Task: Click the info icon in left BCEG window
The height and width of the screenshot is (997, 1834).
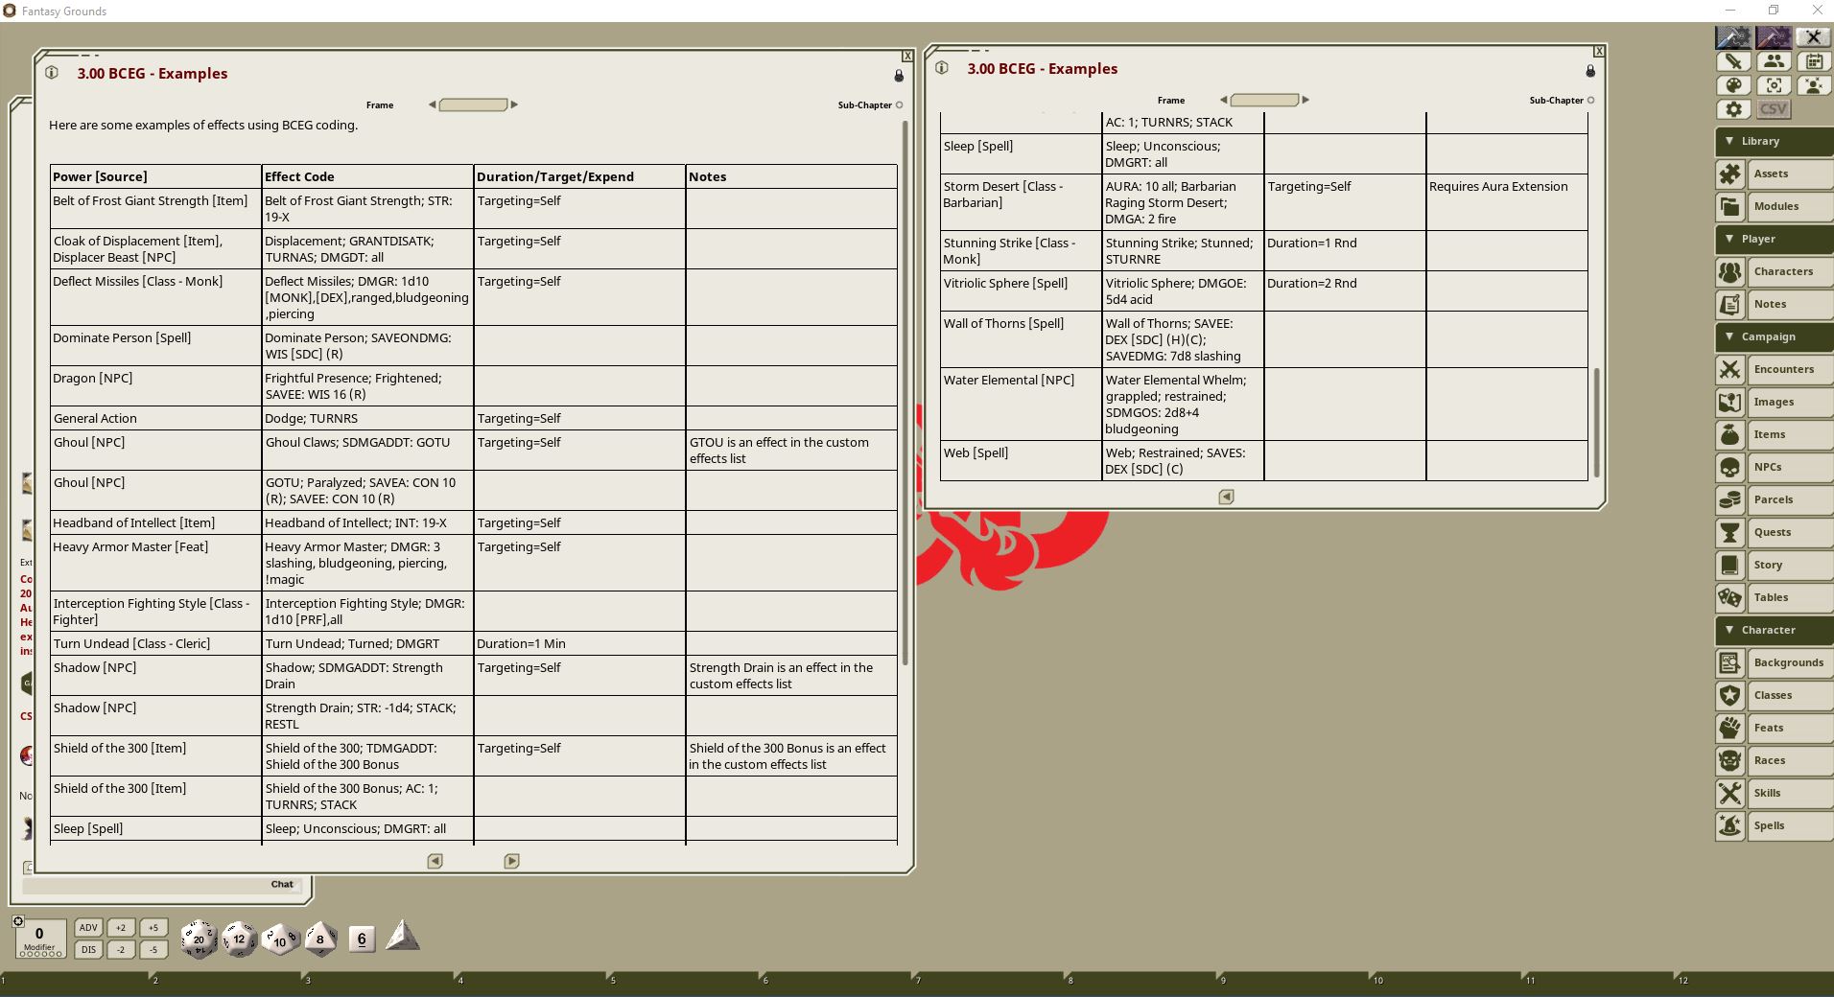Action: [x=52, y=73]
